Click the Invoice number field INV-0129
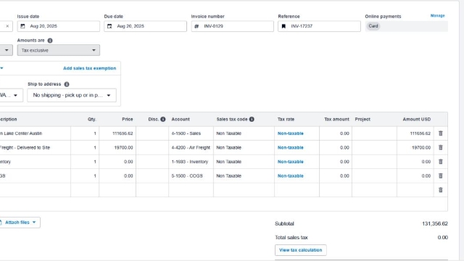 pos(232,26)
